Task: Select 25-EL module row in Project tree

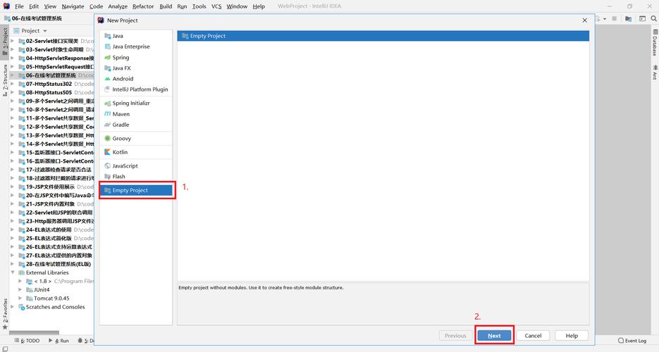Action: point(51,238)
